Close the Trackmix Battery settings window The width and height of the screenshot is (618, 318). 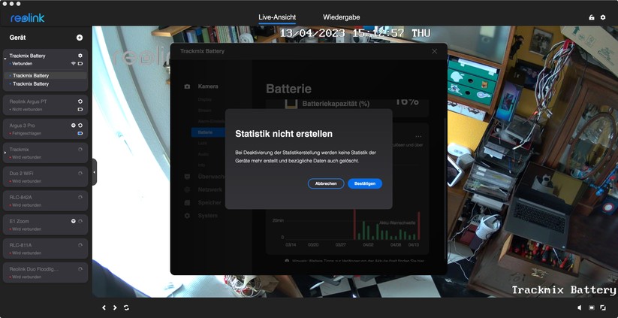(434, 51)
